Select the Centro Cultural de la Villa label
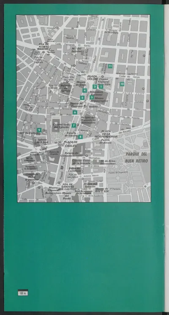Image resolution: width=169 pixels, height=315 pixels. 104,82
